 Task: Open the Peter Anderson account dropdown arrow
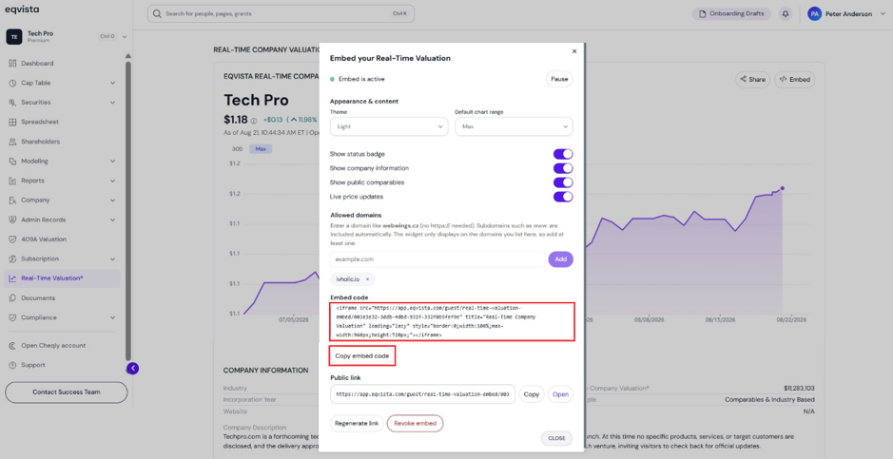(x=883, y=14)
